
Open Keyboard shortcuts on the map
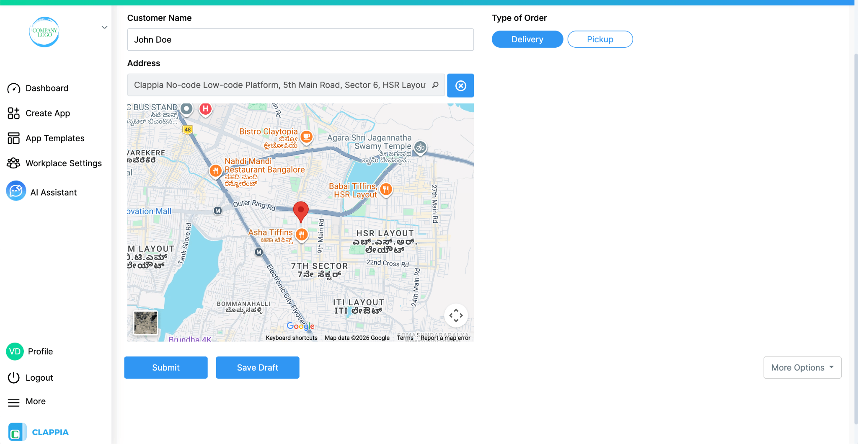(x=292, y=338)
